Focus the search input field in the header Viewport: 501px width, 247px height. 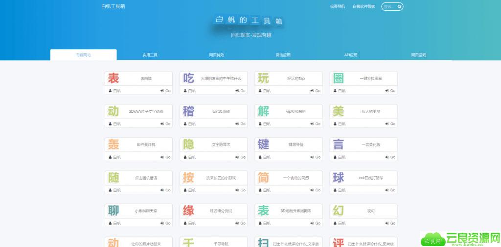click(389, 6)
